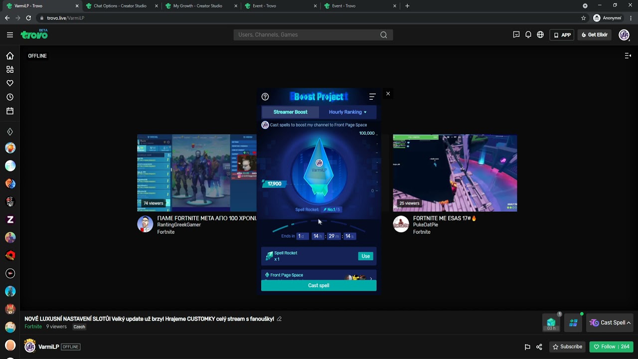638x359 pixels.
Task: Collapse chat panel with arrow-list icon
Action: [x=628, y=56]
